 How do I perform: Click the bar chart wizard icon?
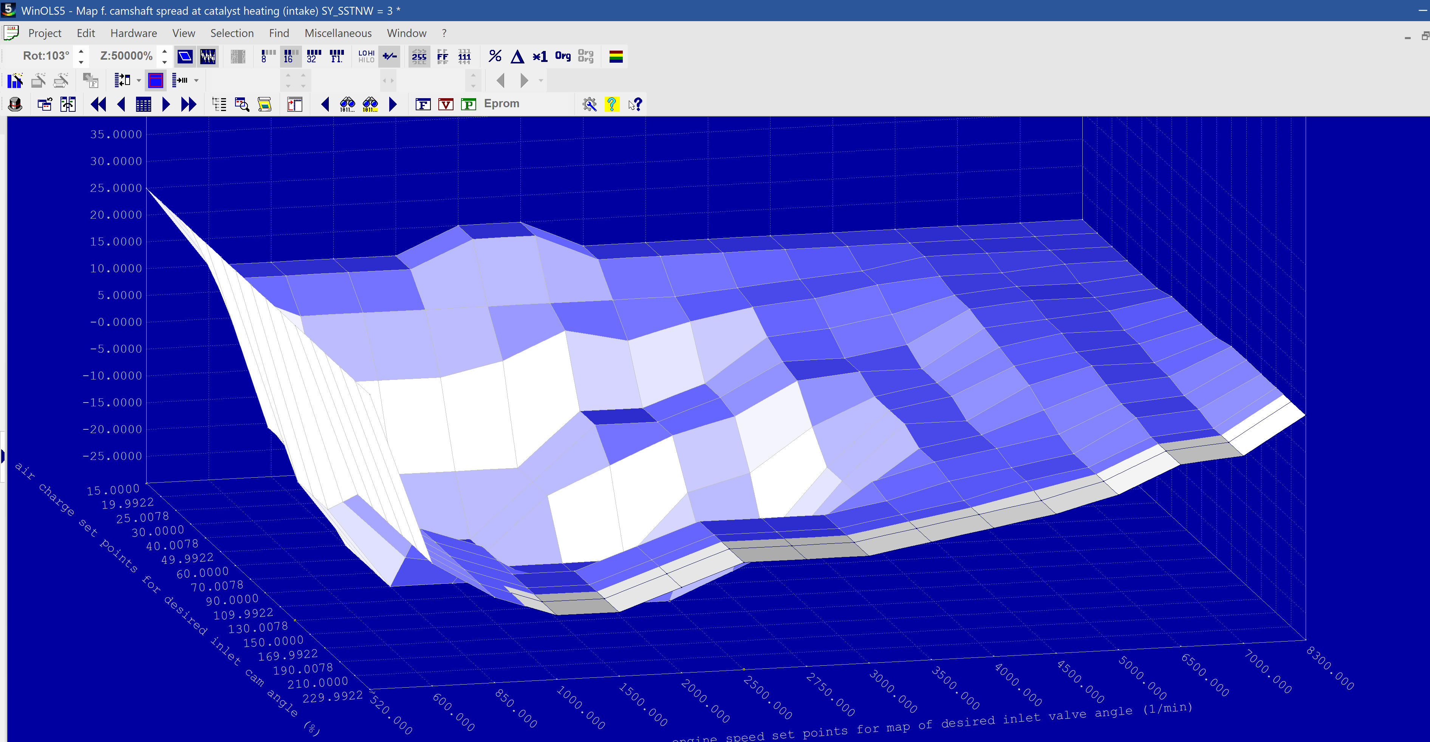click(15, 80)
